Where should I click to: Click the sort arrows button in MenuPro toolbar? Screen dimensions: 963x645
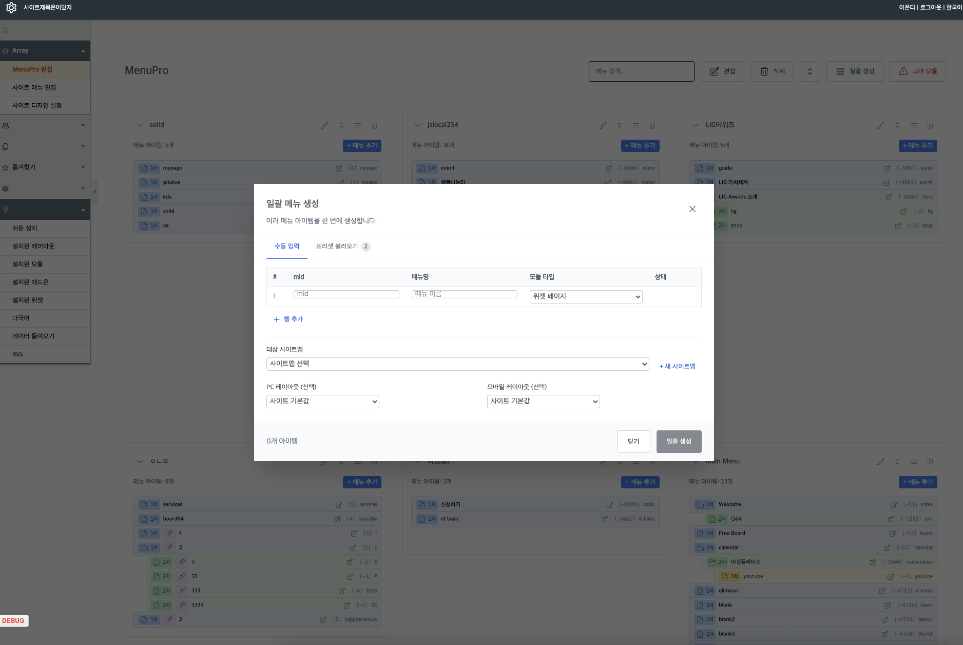click(810, 71)
